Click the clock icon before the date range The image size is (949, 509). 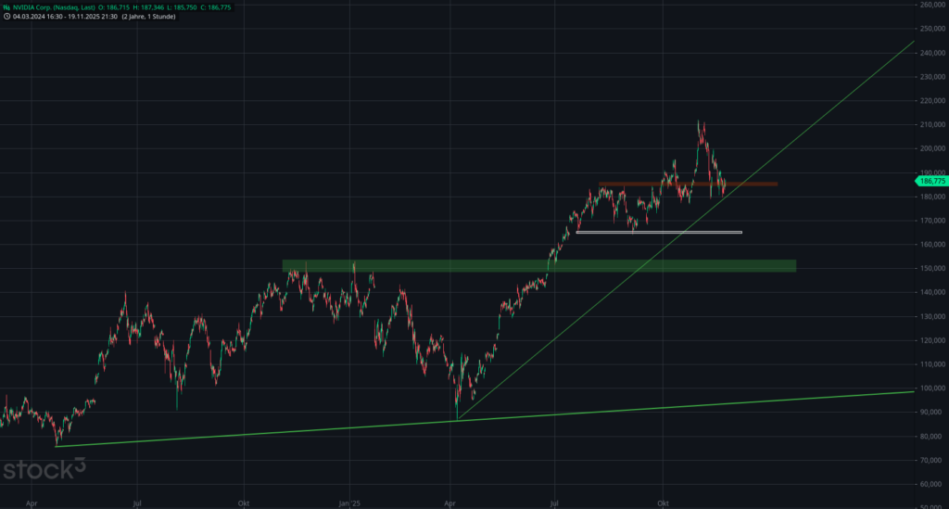pyautogui.click(x=7, y=17)
